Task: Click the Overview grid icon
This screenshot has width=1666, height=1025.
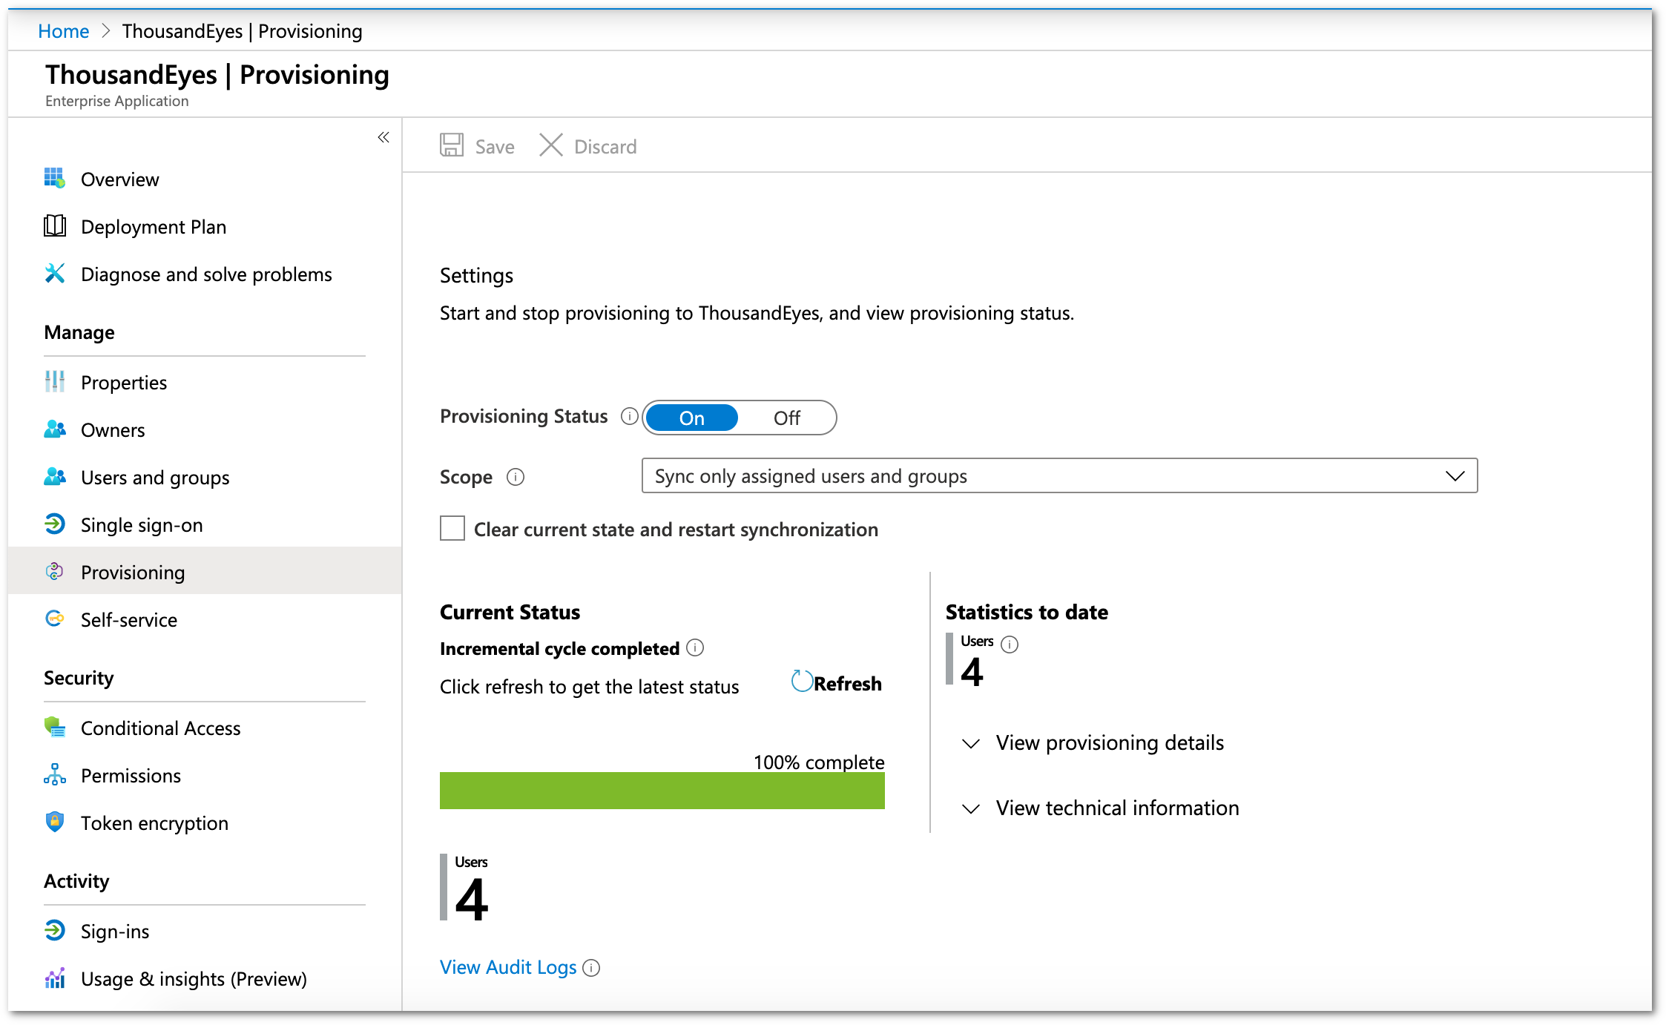Action: [x=55, y=178]
